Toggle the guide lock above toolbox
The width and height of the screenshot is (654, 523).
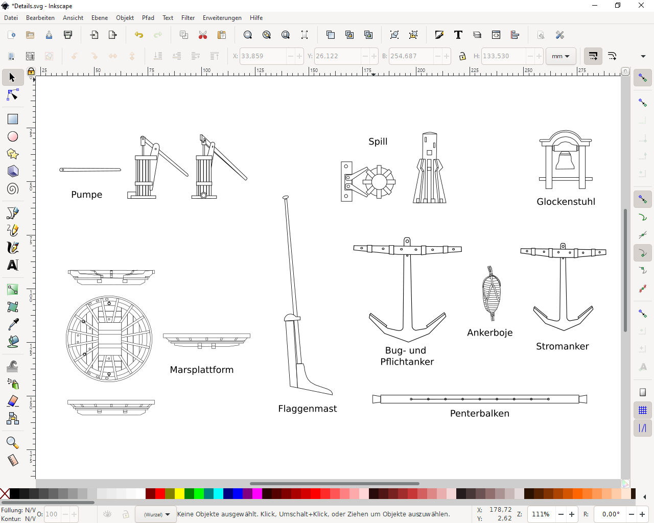[31, 72]
